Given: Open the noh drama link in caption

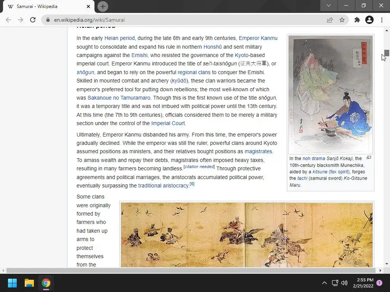Looking at the screenshot, I should 314,159.
